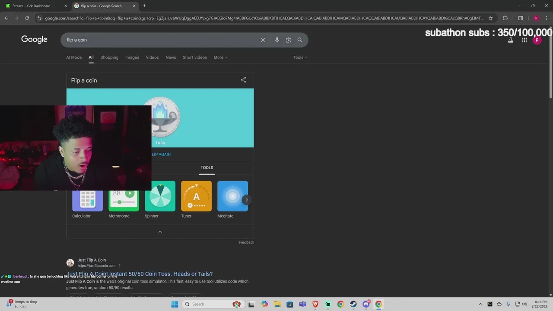Image resolution: width=553 pixels, height=311 pixels.
Task: Open Discord from the taskbar
Action: point(366,304)
